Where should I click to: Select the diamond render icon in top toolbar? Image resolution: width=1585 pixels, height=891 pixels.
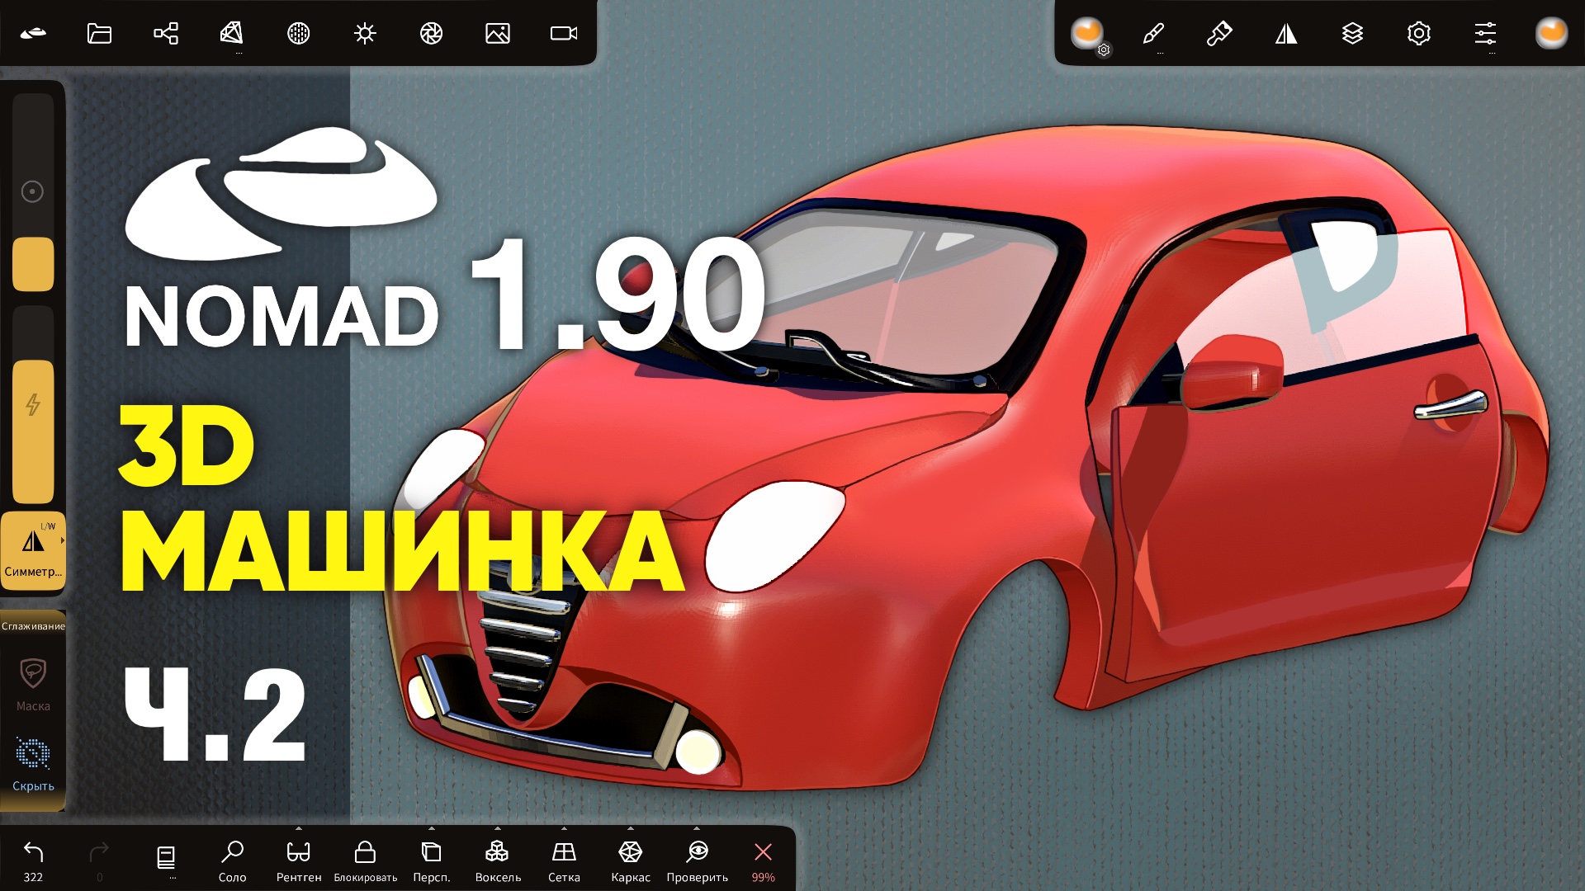(232, 33)
